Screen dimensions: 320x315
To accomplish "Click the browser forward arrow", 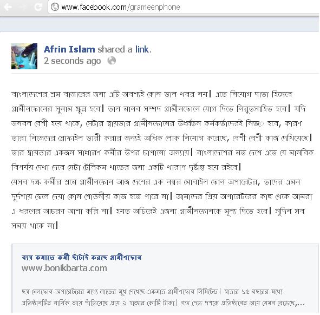I will pyautogui.click(x=22, y=7).
